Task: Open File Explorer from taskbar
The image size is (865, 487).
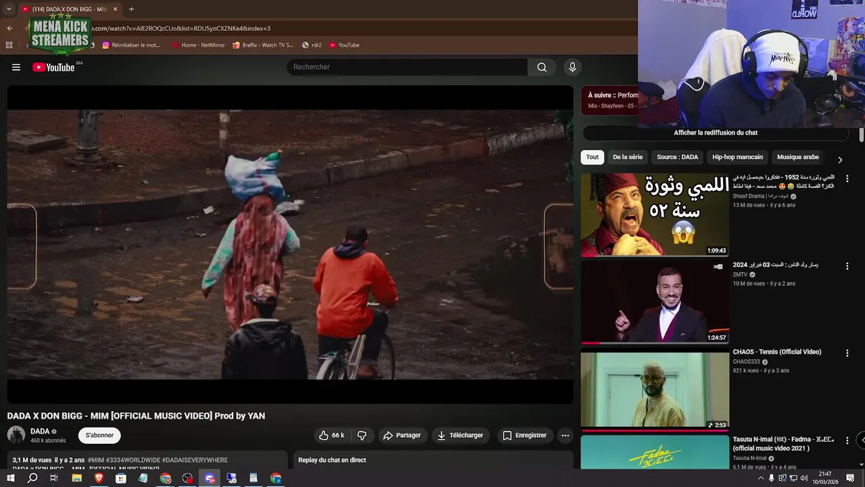Action: (76, 478)
